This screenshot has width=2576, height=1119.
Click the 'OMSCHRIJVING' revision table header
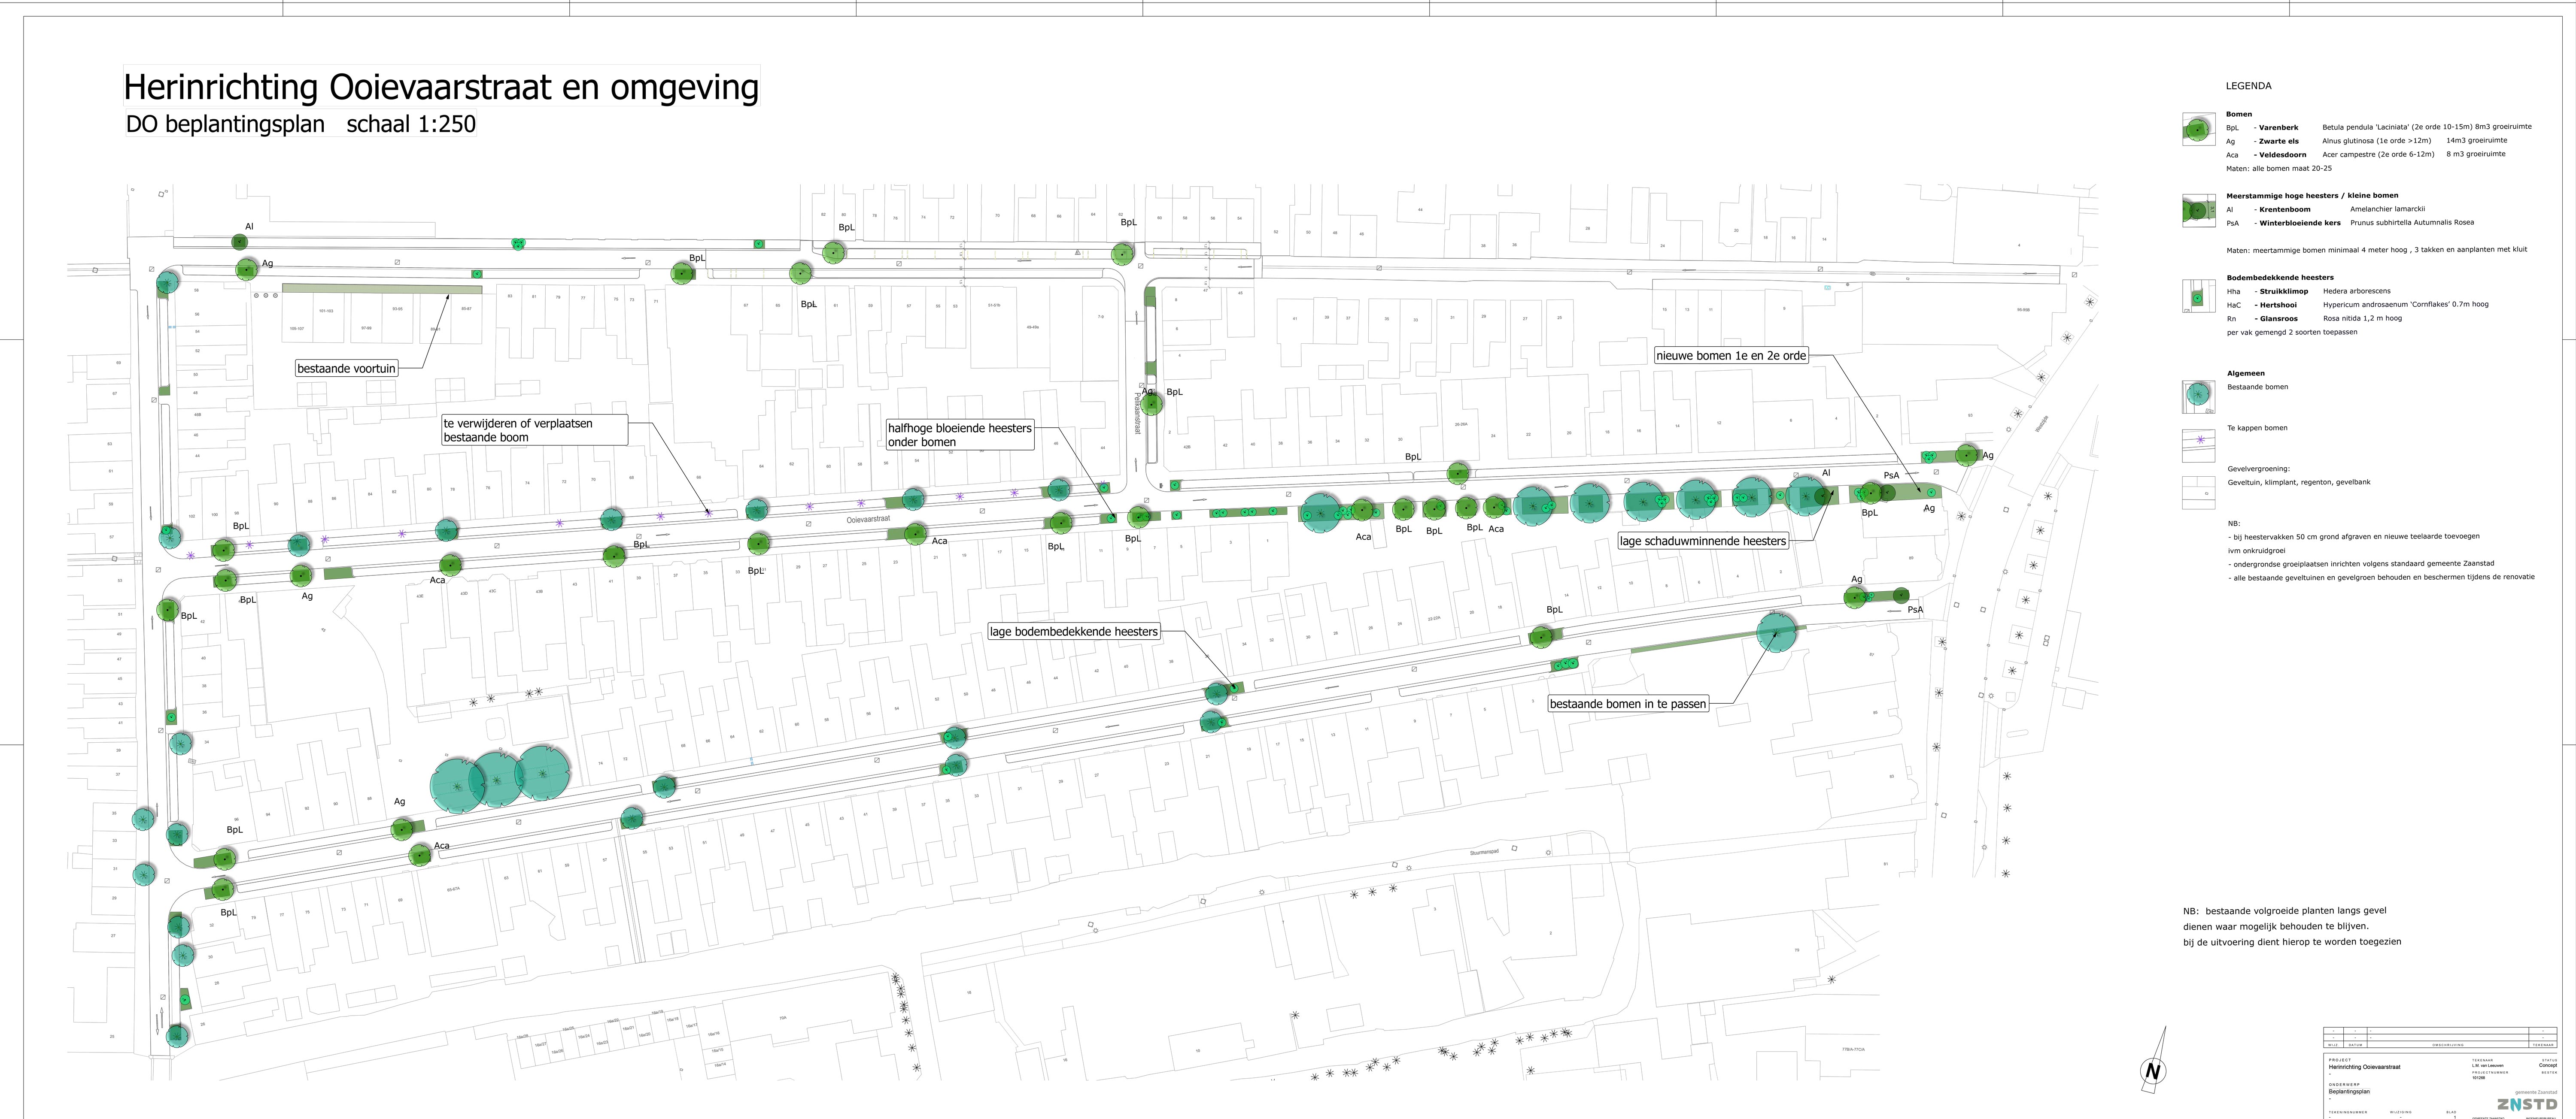[2448, 1045]
